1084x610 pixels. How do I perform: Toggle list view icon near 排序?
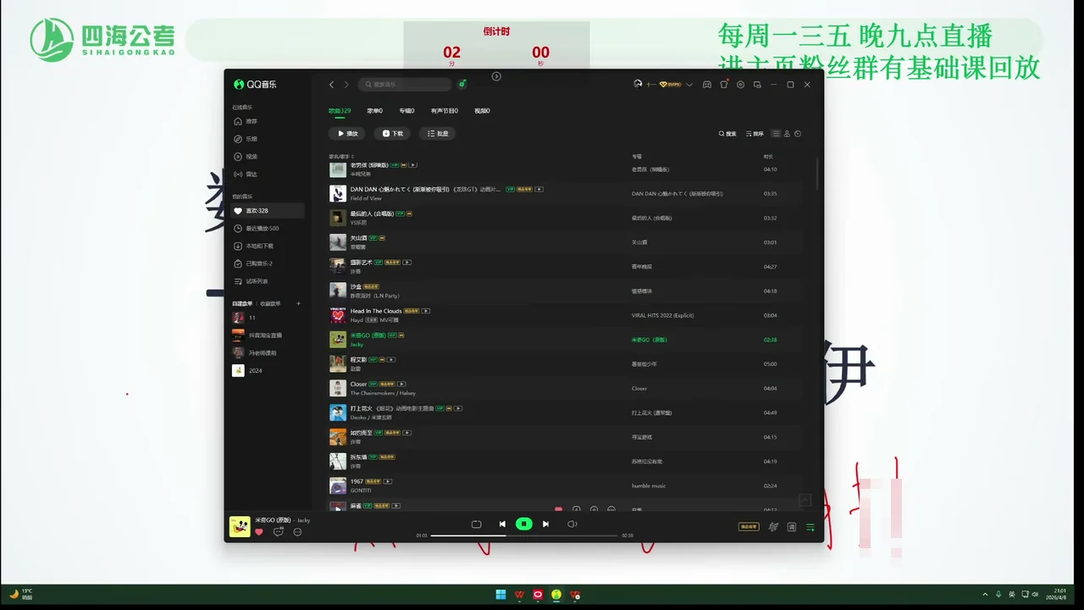[x=776, y=134]
